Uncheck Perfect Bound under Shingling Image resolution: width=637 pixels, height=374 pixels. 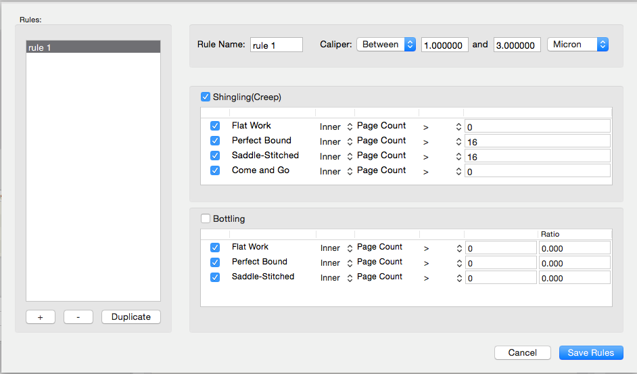(x=215, y=141)
